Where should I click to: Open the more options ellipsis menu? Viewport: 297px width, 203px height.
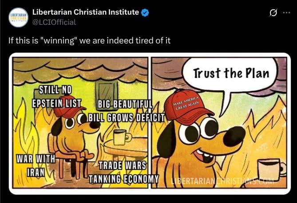(286, 13)
